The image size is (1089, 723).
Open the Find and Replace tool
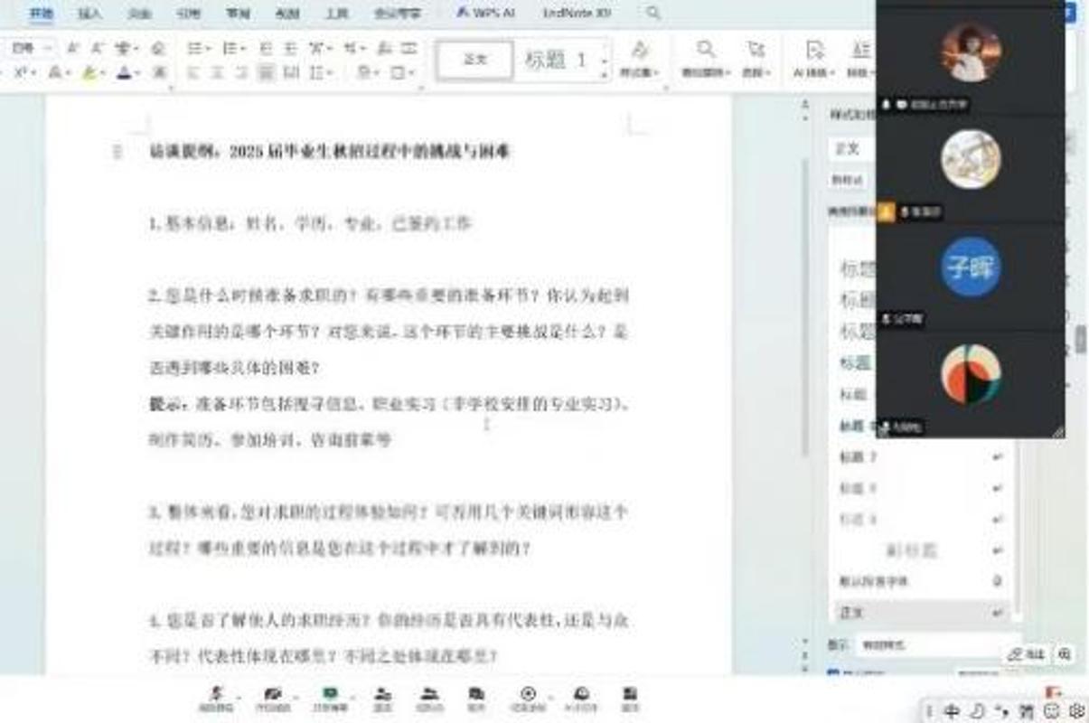(705, 56)
